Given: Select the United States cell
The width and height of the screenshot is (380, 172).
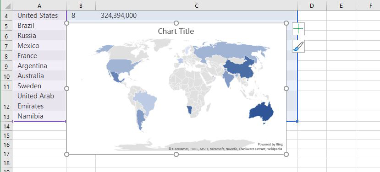Looking at the screenshot, I should pyautogui.click(x=39, y=16).
